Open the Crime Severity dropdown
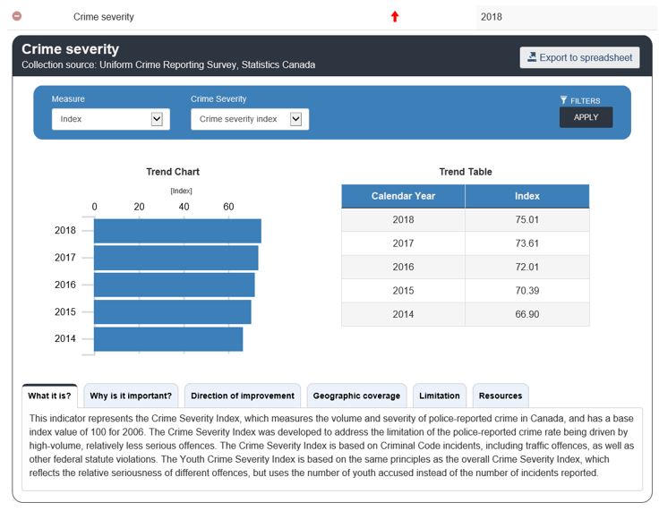 click(x=250, y=119)
